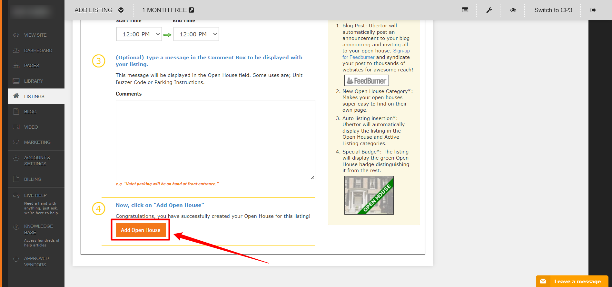Viewport: 612px width, 287px height.
Task: Click the Knowledge Base question icon
Action: [16, 227]
